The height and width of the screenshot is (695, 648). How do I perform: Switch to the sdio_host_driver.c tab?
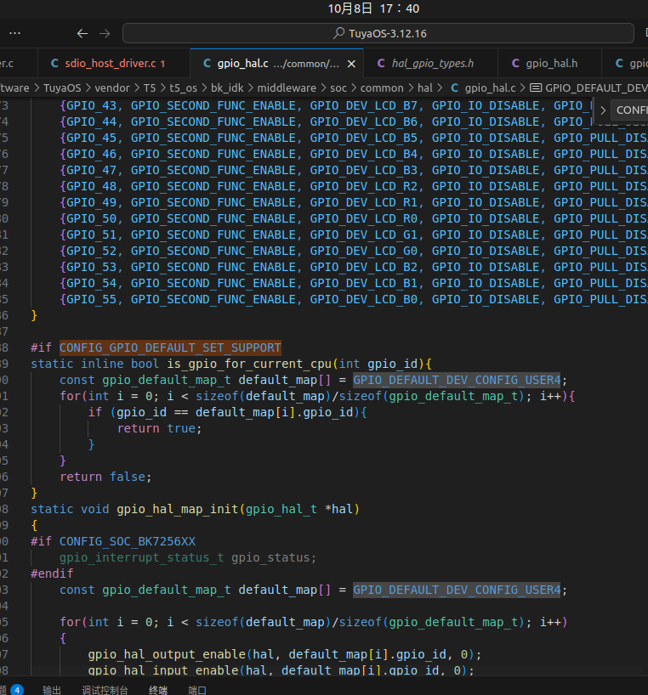coord(109,64)
